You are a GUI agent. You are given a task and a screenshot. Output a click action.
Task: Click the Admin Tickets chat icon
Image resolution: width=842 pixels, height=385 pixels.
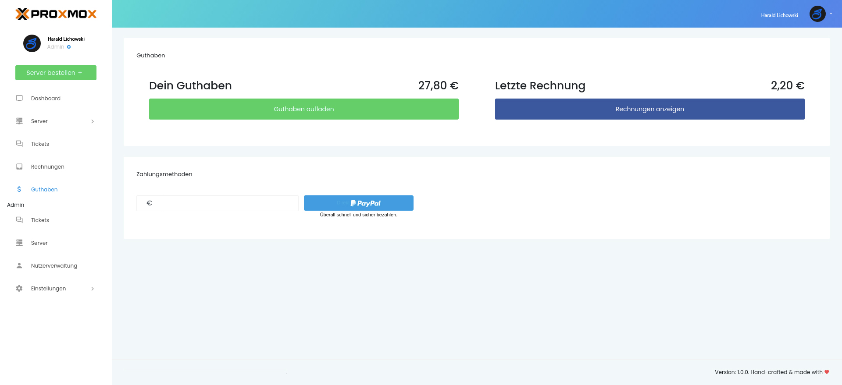coord(19,220)
